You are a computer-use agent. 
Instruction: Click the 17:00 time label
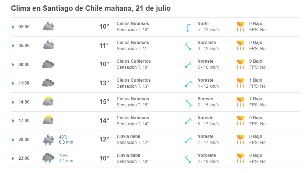24,121
